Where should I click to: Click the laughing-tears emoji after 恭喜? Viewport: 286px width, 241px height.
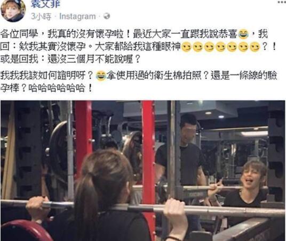[x=243, y=35]
